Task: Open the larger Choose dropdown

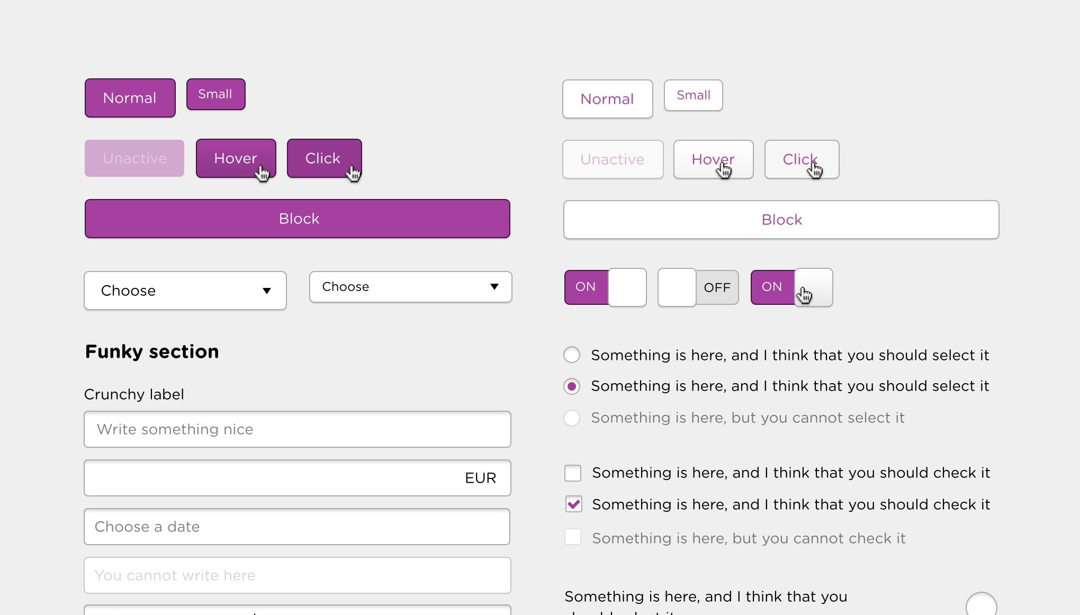Action: (185, 291)
